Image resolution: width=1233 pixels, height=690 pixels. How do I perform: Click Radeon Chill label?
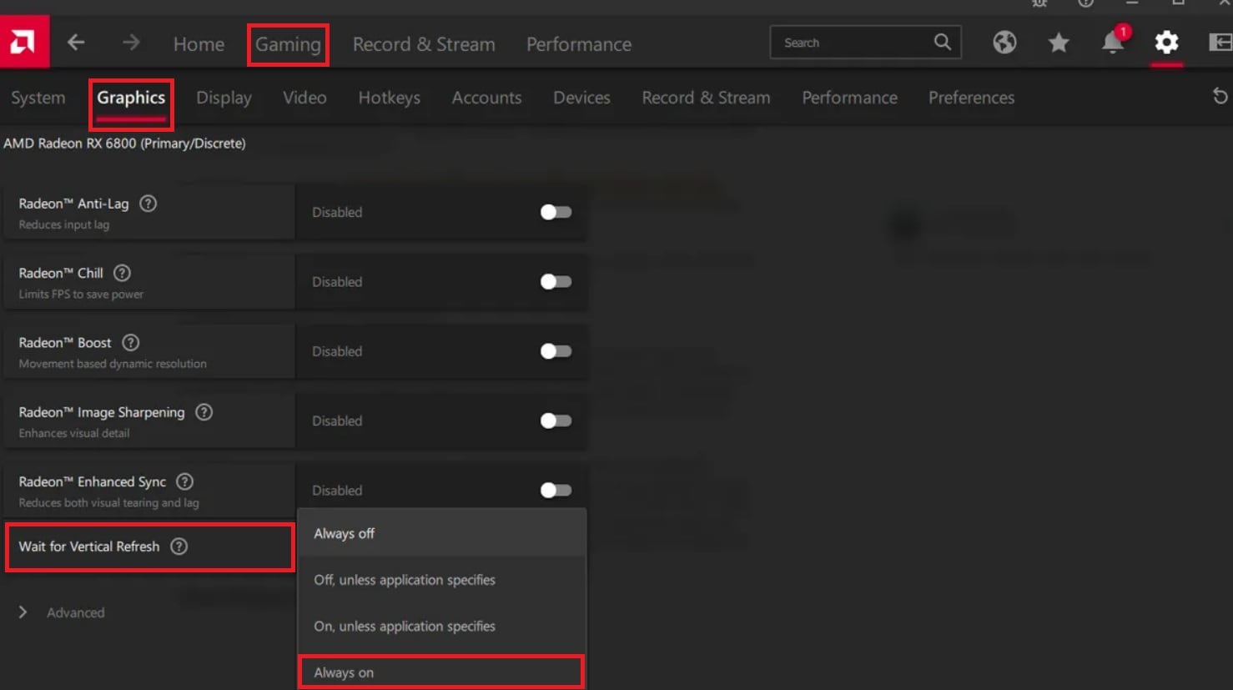61,273
